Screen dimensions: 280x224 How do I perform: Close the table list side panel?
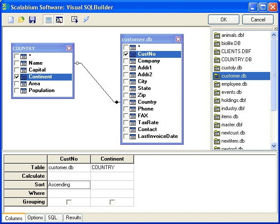point(275,28)
